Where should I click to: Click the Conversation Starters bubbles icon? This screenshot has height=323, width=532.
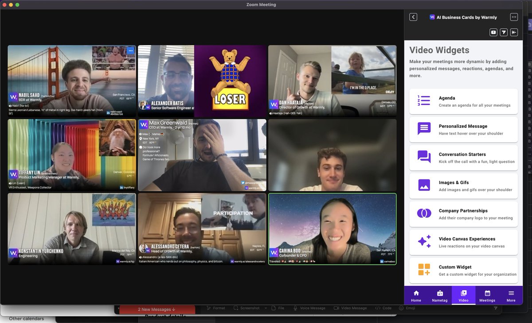pos(424,157)
